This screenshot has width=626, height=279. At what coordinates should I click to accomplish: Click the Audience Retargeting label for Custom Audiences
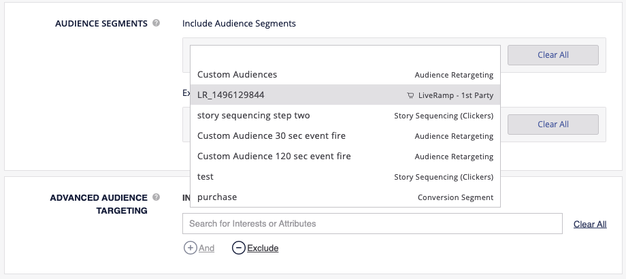(454, 75)
